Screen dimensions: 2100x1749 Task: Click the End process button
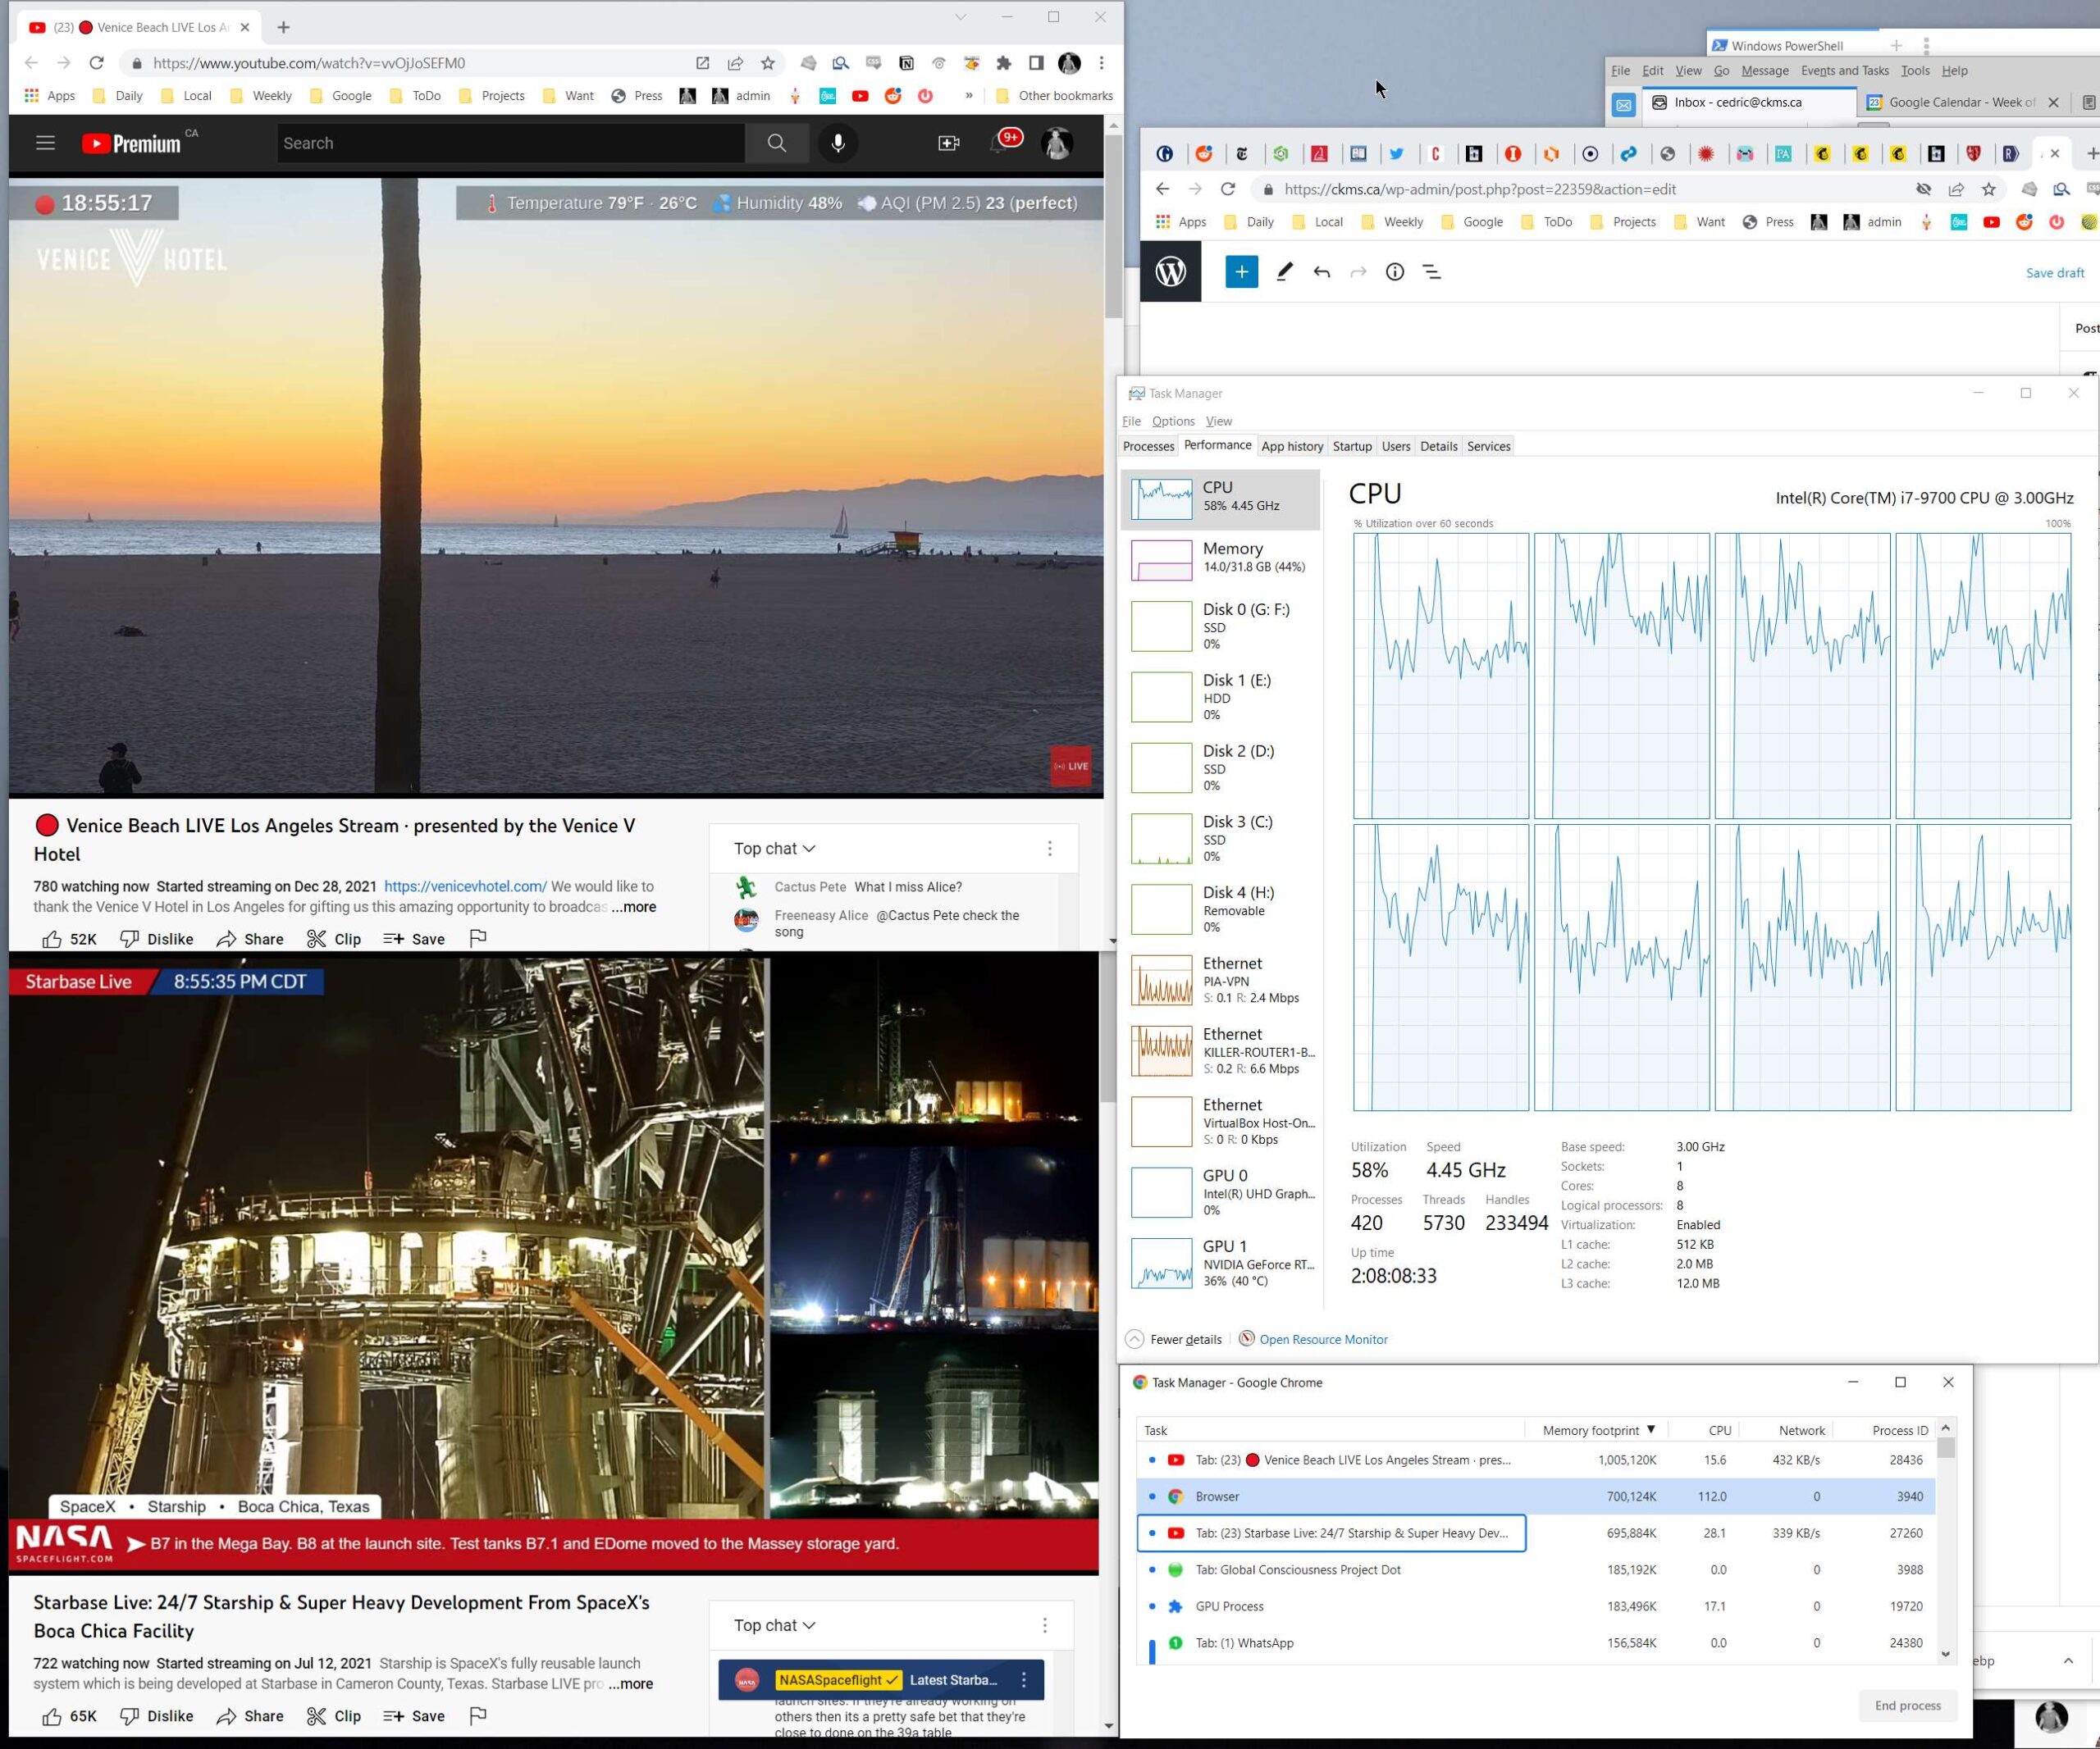click(x=1907, y=1706)
